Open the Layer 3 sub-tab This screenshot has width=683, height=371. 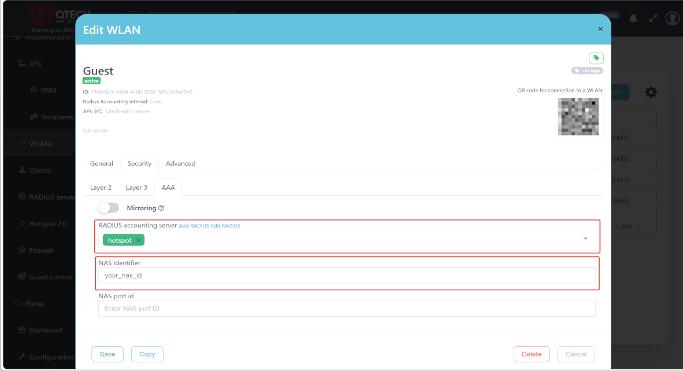(136, 188)
